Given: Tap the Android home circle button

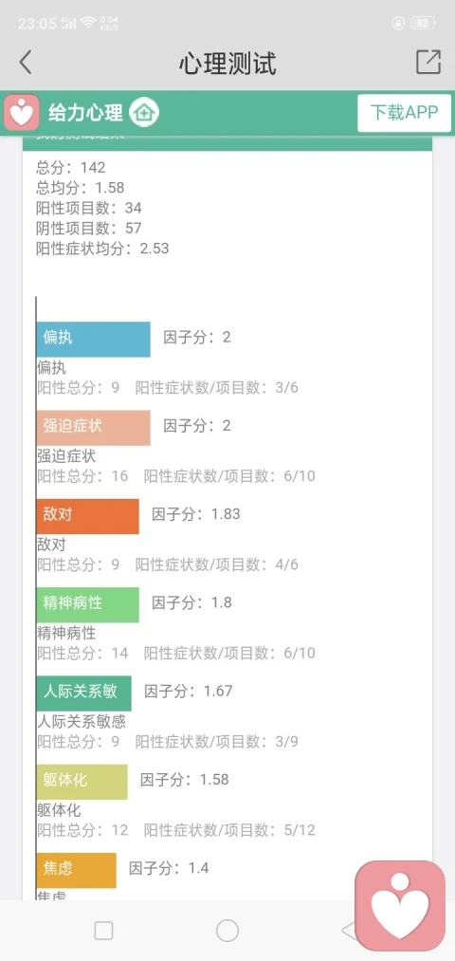Looking at the screenshot, I should [227, 931].
